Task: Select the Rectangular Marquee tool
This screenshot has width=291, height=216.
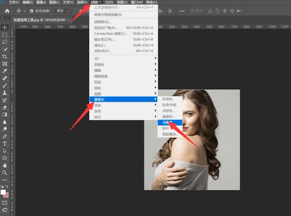Action: pos(5,35)
